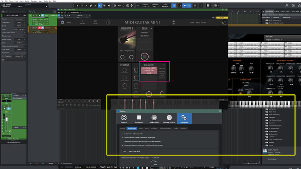Viewport: 301px width, 169px height.
Task: Switch to the Console tab in Options
Action: pos(154,129)
